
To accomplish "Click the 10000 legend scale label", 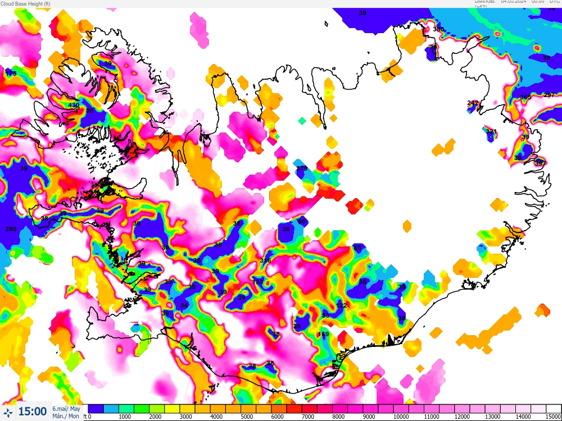I will point(401,417).
